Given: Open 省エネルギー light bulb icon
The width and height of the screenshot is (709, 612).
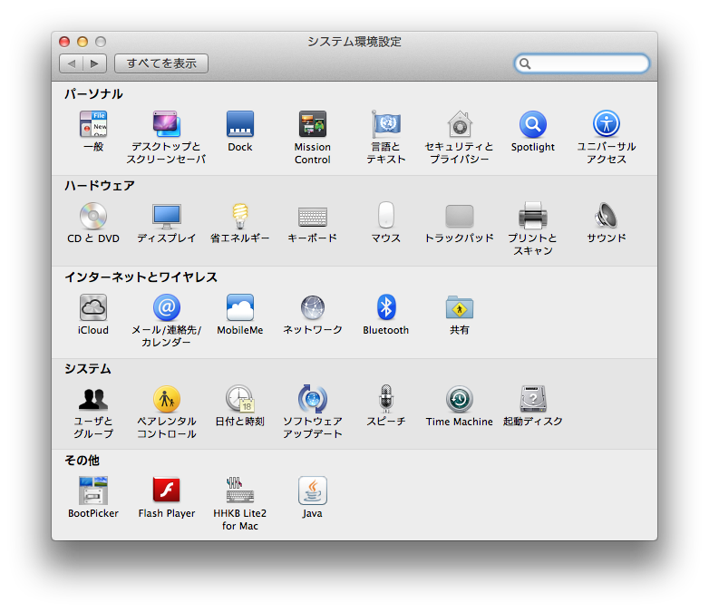Looking at the screenshot, I should coord(240,216).
